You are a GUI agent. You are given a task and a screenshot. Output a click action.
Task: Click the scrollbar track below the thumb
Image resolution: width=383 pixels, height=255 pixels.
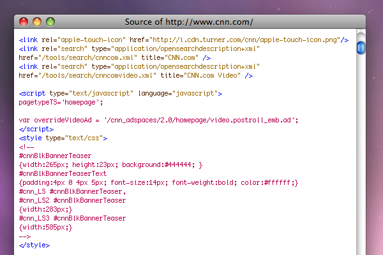(361, 154)
